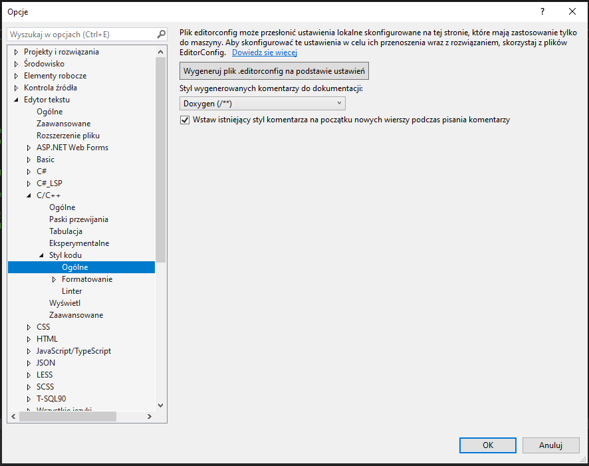
Task: Select Tabulacja under C/C++
Action: pyautogui.click(x=66, y=231)
